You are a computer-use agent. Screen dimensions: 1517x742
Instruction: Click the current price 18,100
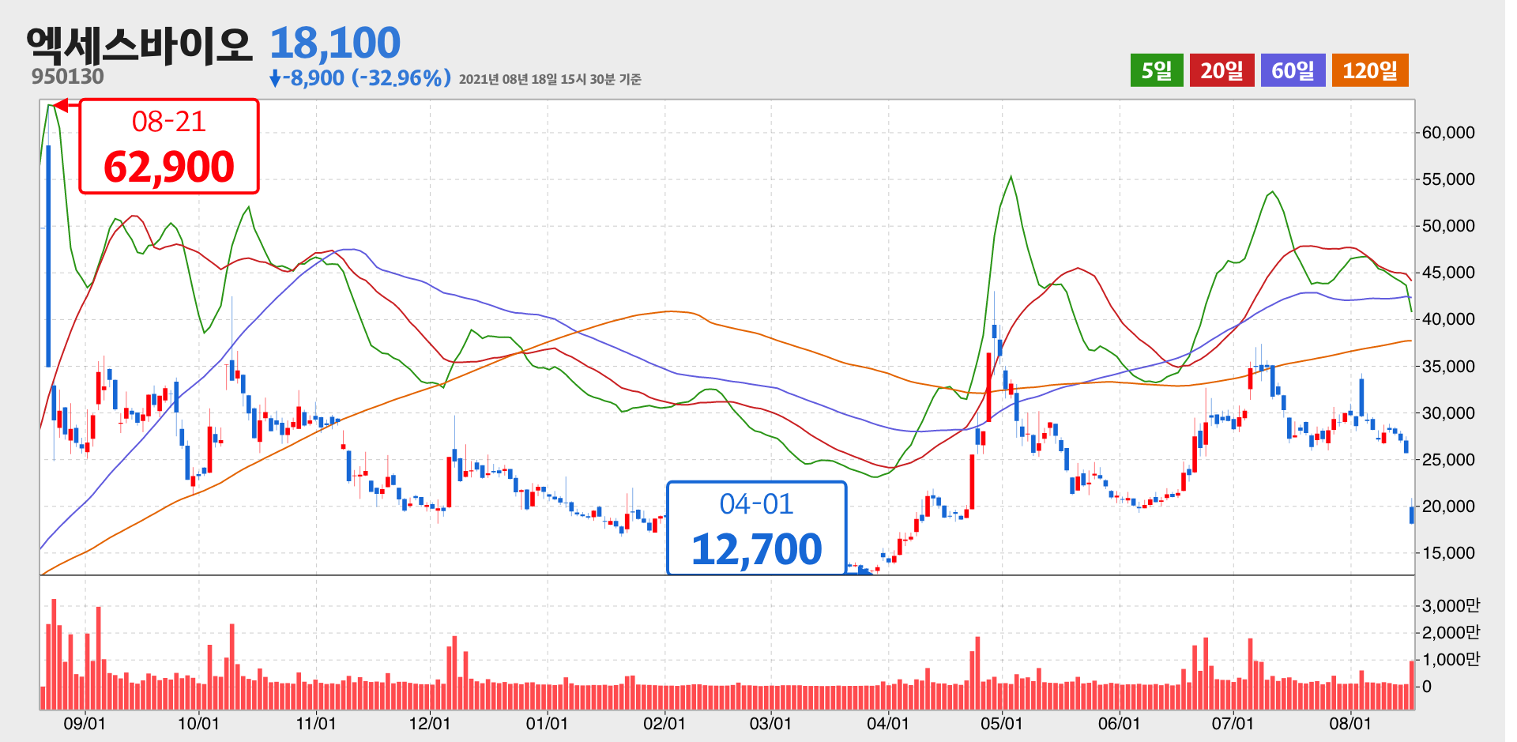tap(335, 43)
